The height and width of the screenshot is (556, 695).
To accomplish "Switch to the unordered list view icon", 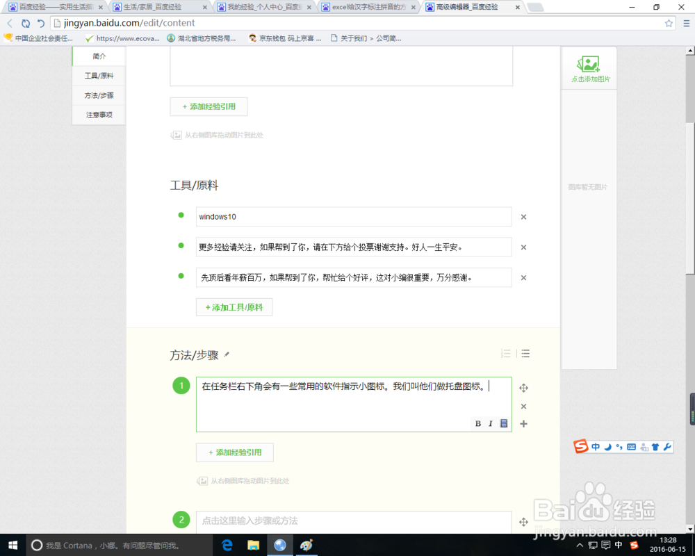I will (525, 353).
